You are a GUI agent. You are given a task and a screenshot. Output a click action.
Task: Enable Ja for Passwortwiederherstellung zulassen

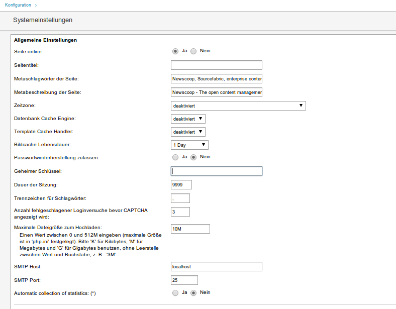point(175,158)
